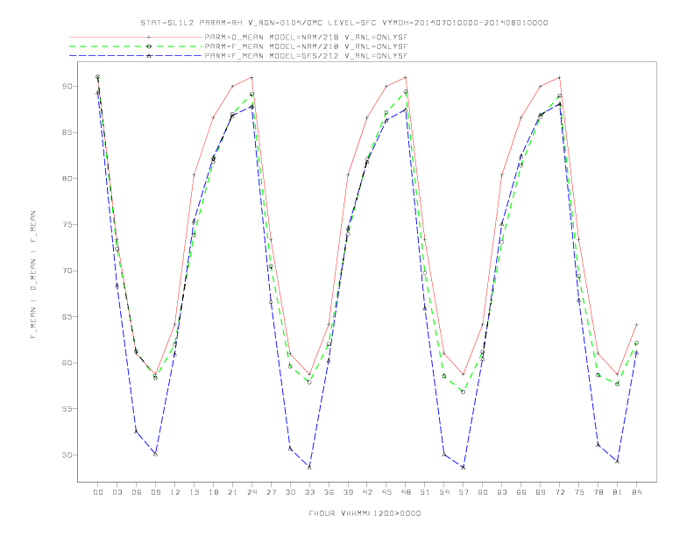Click forecast hour tick 03
This screenshot has height=536, width=694.
tap(117, 492)
